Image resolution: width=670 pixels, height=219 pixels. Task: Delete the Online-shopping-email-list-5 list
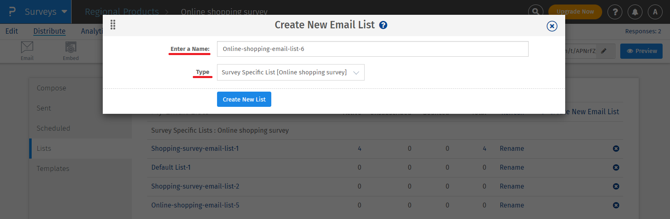(x=616, y=205)
